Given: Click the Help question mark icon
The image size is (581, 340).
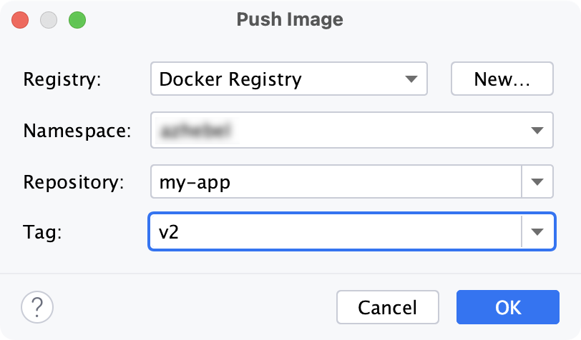Looking at the screenshot, I should pos(37,307).
